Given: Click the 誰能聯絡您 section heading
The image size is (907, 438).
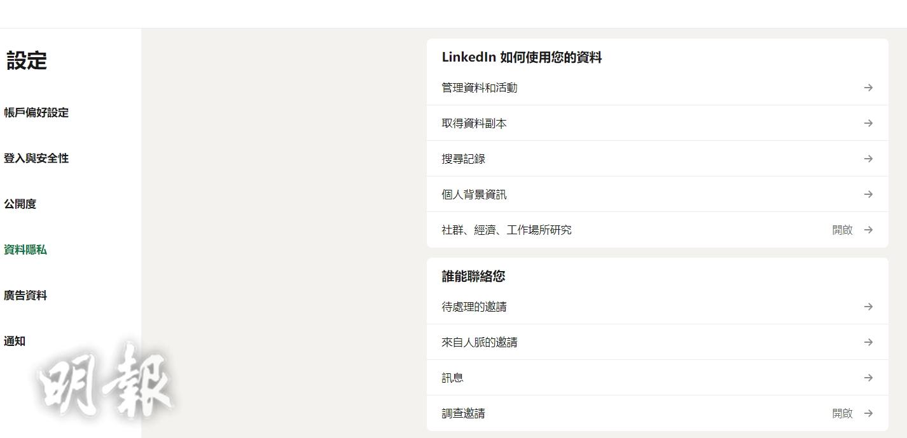Looking at the screenshot, I should point(474,276).
